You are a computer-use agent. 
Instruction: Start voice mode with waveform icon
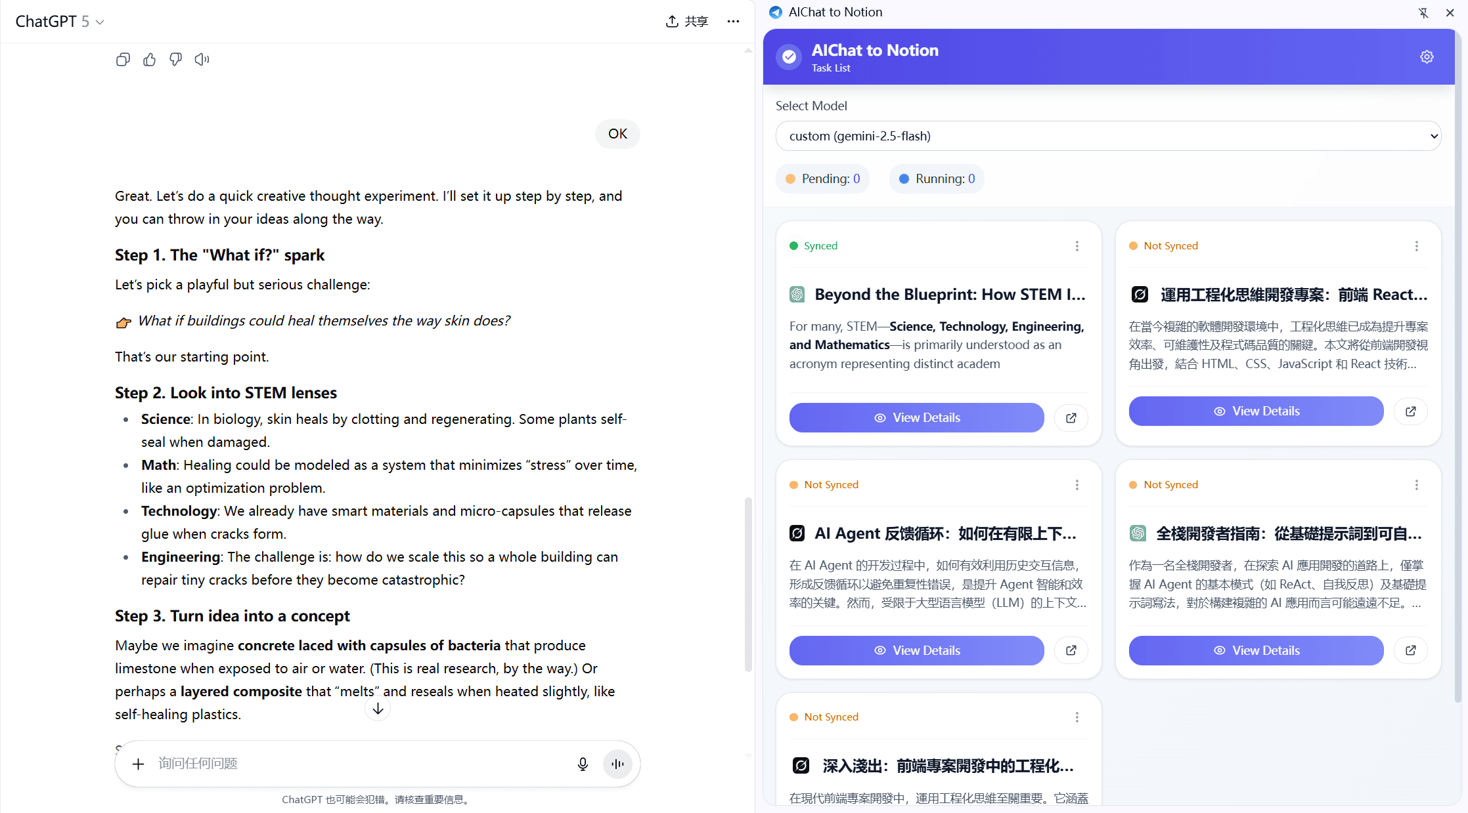617,764
